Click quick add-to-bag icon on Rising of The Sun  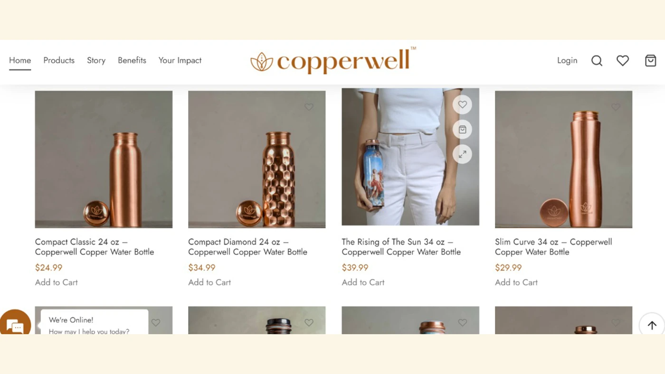pos(462,130)
